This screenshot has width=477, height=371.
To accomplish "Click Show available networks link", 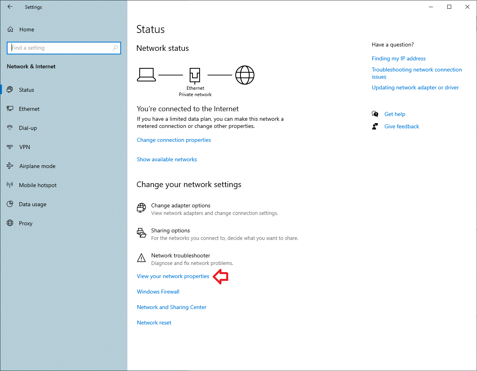I will pyautogui.click(x=167, y=159).
